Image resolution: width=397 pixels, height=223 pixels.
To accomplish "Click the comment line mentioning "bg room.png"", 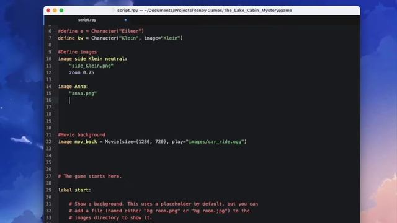I will coord(159,211).
